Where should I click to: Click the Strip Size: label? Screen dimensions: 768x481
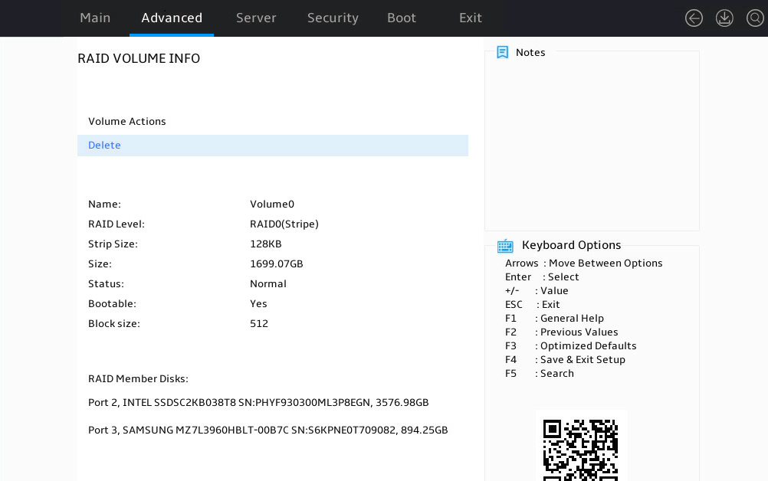click(x=113, y=244)
